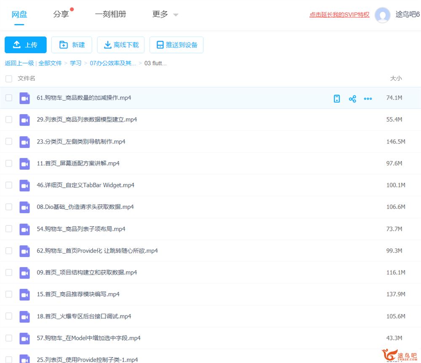
Task: Open the three-dots more options on file 61
Action: pyautogui.click(x=368, y=99)
